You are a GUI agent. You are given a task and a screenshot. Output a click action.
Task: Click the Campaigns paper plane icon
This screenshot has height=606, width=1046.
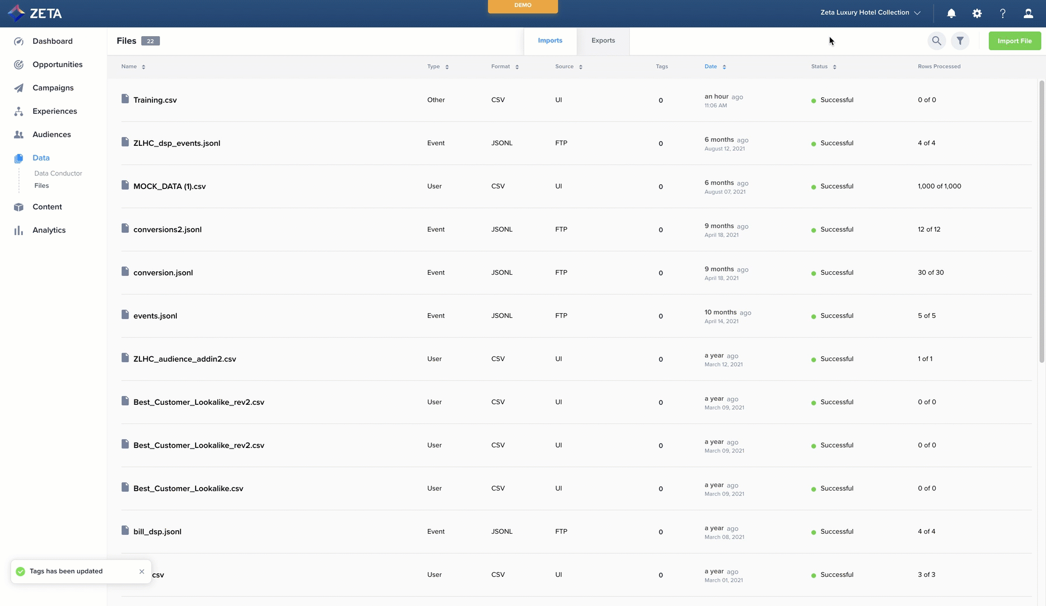tap(19, 88)
